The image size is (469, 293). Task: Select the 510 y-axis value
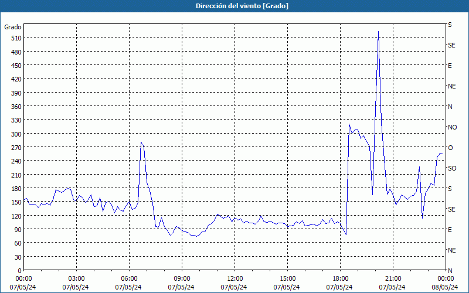point(16,38)
